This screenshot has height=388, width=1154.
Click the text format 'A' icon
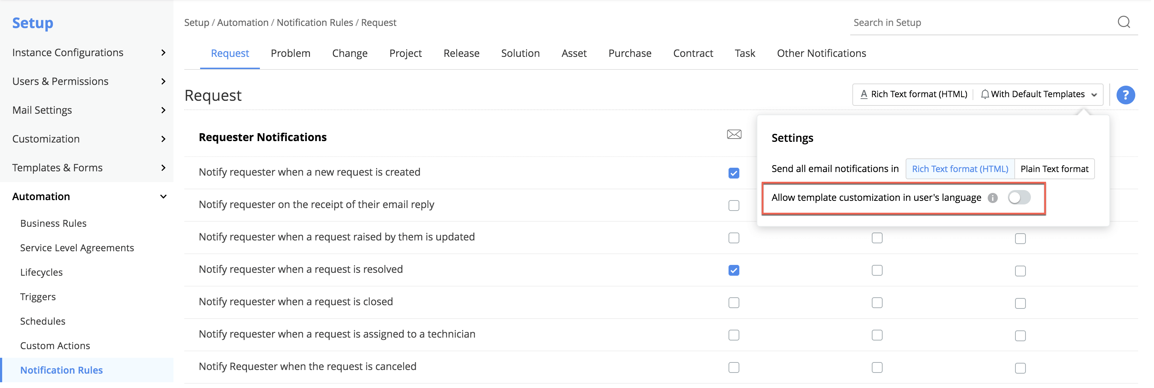pyautogui.click(x=864, y=95)
